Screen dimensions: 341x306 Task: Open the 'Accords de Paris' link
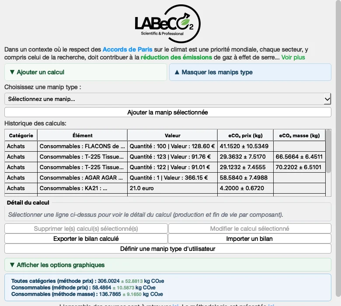127,49
